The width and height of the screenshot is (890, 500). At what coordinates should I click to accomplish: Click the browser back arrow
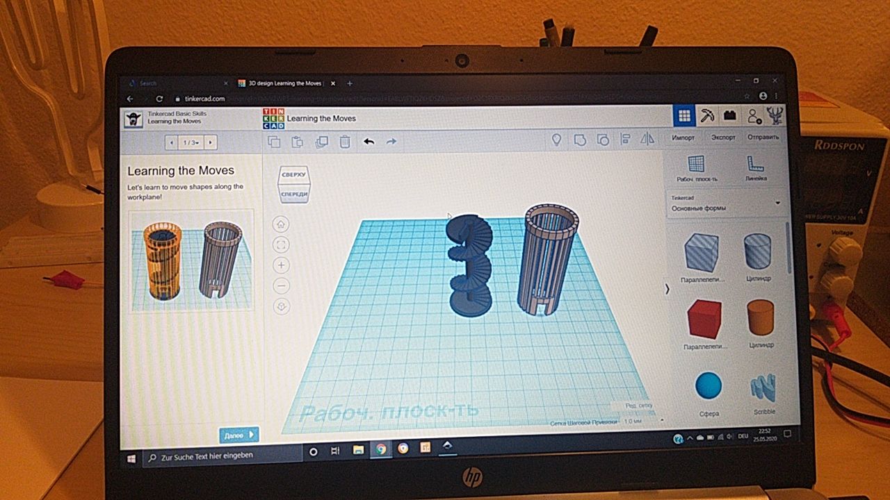click(130, 99)
